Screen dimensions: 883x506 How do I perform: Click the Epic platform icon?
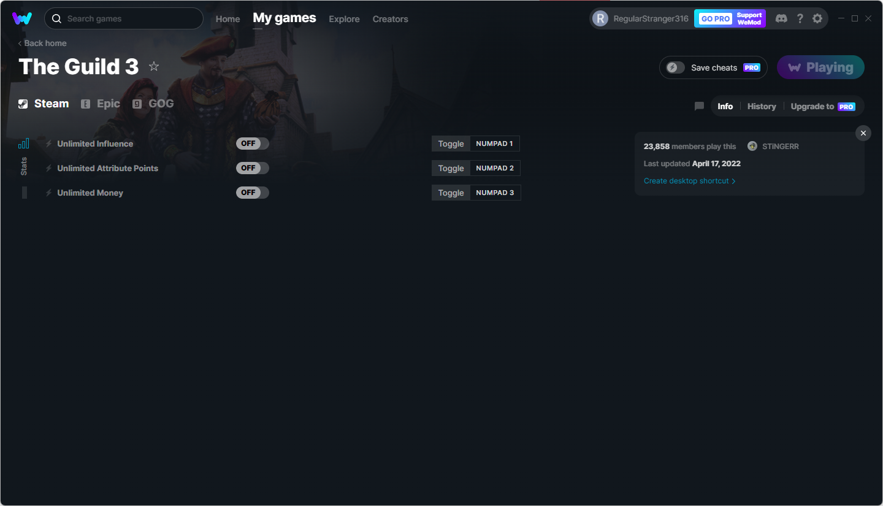[85, 104]
